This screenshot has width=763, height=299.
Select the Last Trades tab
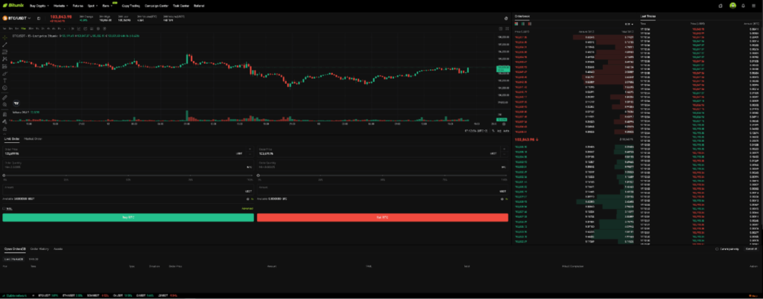pyautogui.click(x=648, y=16)
